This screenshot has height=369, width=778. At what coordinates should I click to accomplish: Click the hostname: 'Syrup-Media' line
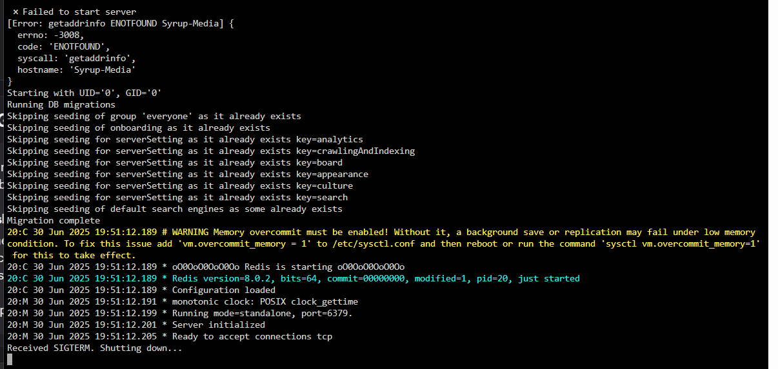coord(77,70)
